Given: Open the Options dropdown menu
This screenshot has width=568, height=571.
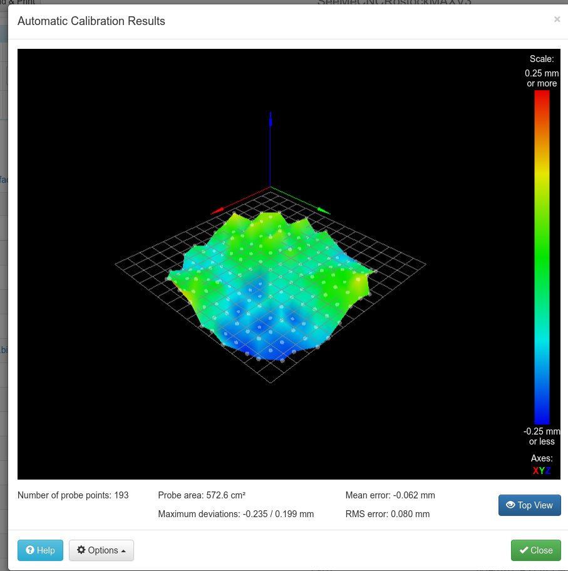Looking at the screenshot, I should [101, 550].
